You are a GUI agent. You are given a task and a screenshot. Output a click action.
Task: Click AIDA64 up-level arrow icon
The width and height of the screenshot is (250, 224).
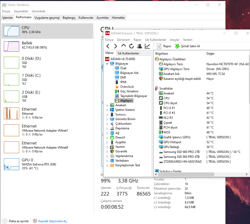click(x=123, y=46)
